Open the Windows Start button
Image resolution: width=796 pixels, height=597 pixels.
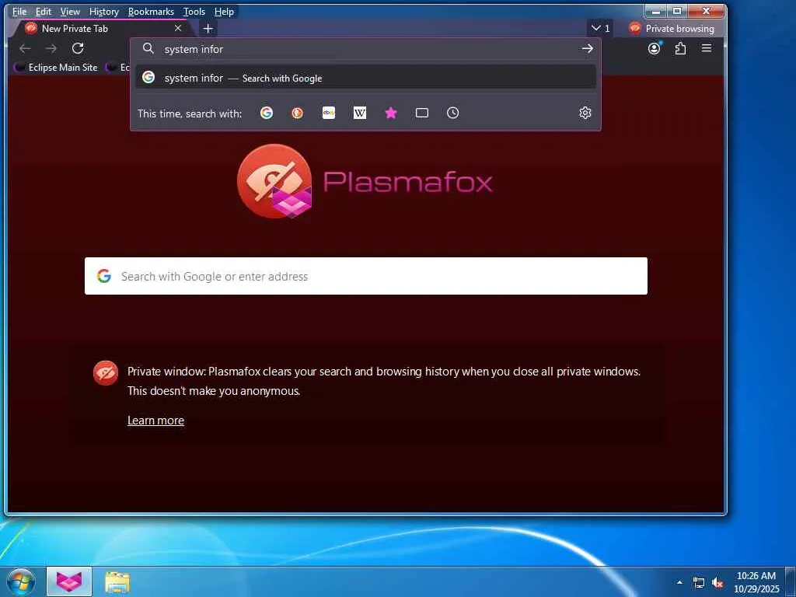point(21,581)
